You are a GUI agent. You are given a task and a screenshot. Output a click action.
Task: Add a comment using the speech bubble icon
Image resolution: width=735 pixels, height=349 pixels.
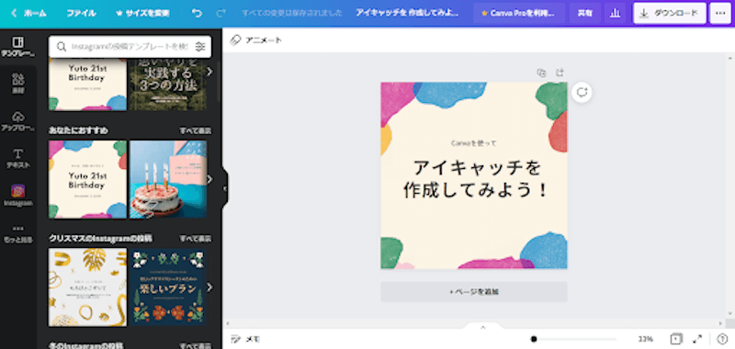(582, 92)
